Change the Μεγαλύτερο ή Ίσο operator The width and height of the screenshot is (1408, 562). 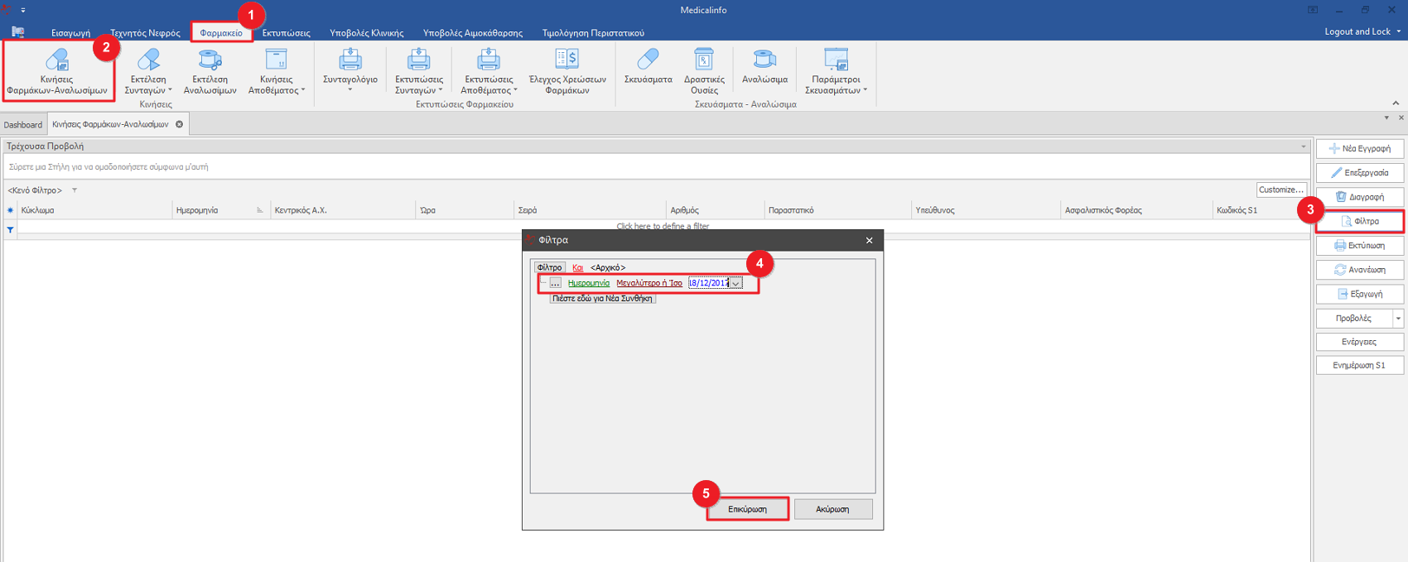click(649, 283)
